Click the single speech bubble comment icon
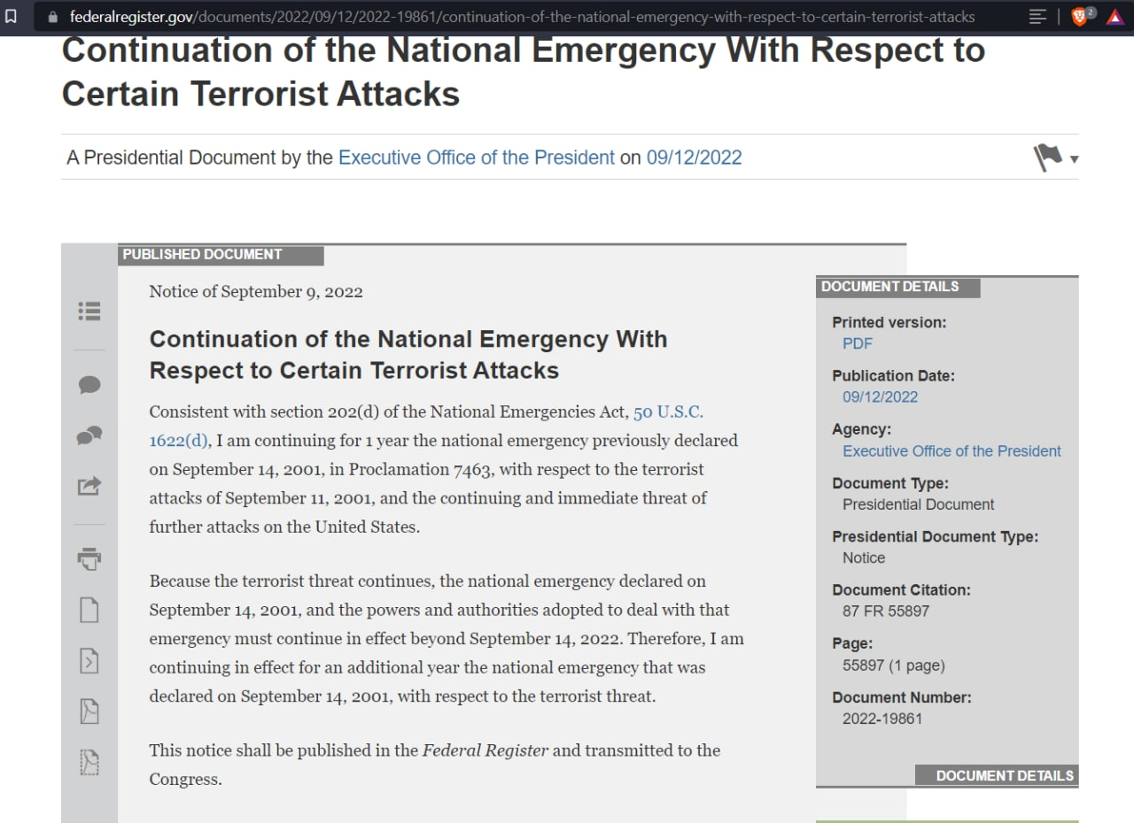This screenshot has height=823, width=1134. (89, 385)
